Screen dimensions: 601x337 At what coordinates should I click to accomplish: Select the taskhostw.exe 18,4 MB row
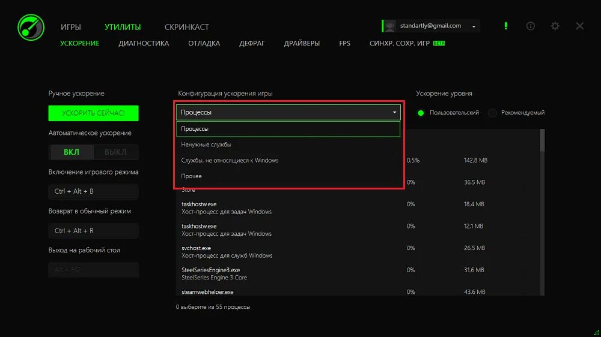click(x=358, y=207)
